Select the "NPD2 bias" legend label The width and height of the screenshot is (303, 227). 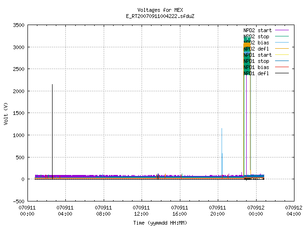tap(256, 43)
